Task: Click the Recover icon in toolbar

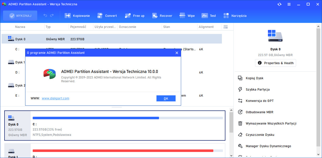Action: point(155,16)
